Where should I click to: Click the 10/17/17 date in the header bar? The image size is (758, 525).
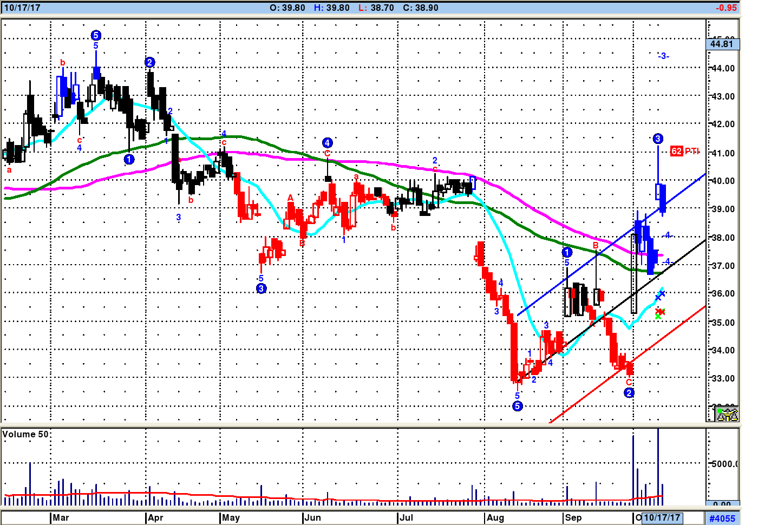pyautogui.click(x=22, y=8)
